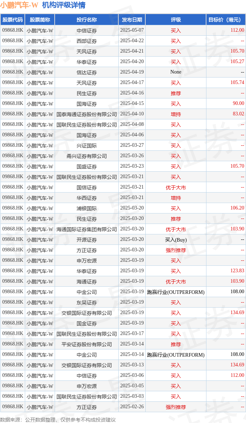The width and height of the screenshot is (246, 423).
Task: Select the date 2025-02-26
Action: [132, 407]
